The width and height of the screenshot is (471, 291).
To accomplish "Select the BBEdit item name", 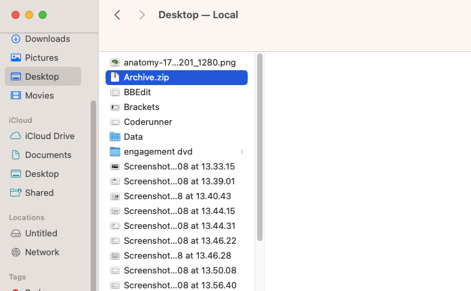I will pyautogui.click(x=137, y=92).
